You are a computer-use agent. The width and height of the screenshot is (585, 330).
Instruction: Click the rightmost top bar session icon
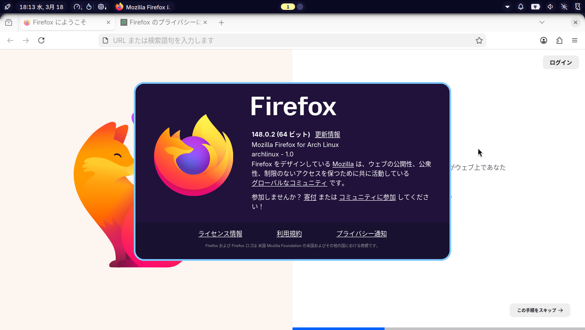[x=578, y=7]
